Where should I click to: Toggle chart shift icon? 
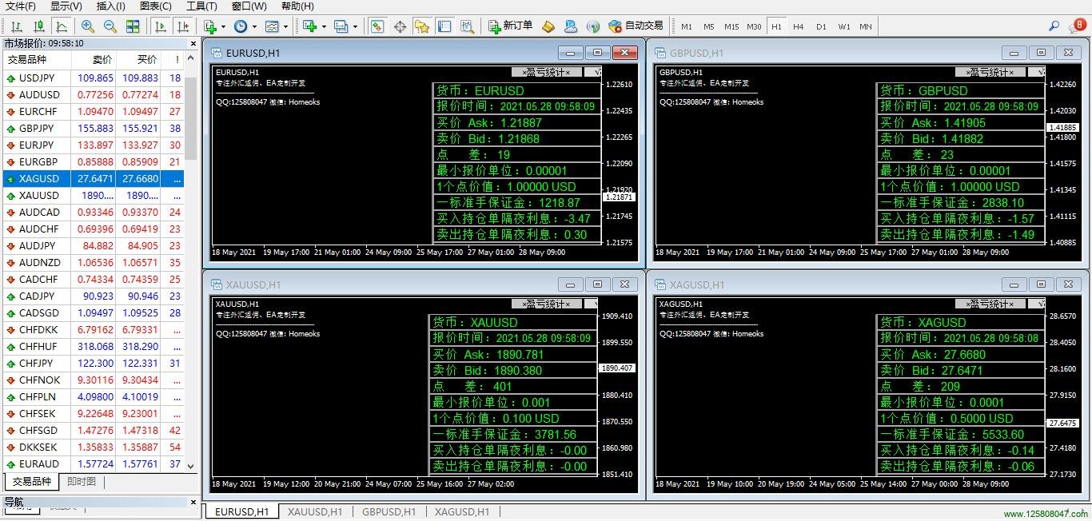183,26
